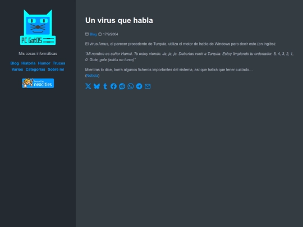
Task: Open the Blog section in sidebar menu
Action: pos(15,63)
